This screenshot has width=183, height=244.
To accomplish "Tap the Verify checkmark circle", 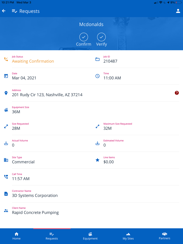I will click(x=101, y=37).
